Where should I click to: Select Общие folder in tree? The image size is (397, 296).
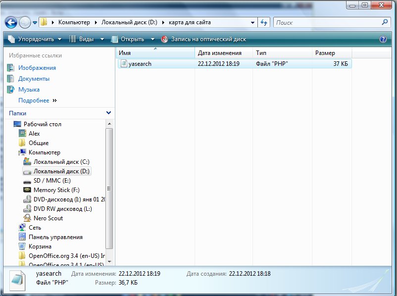pos(39,143)
